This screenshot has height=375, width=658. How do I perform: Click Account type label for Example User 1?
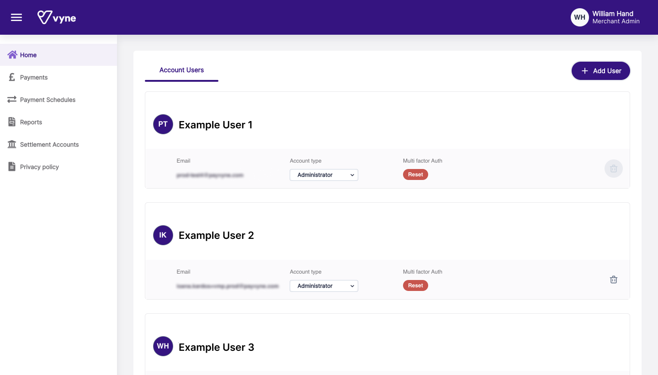[306, 161]
